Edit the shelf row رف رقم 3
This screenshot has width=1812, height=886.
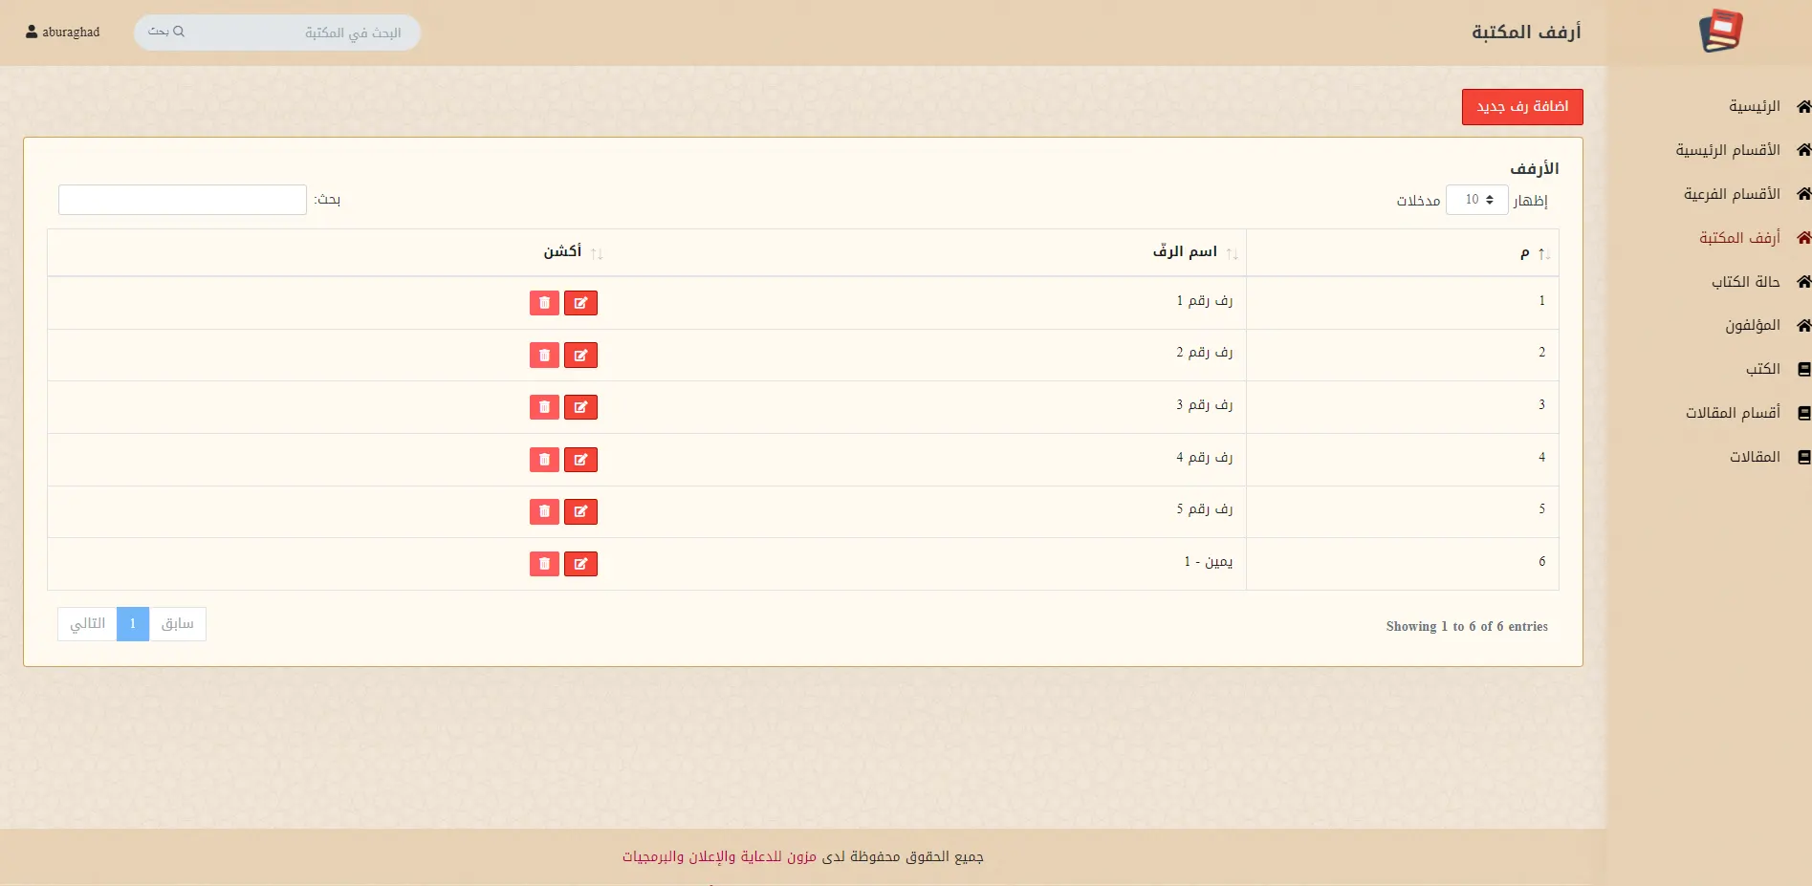pyautogui.click(x=580, y=407)
